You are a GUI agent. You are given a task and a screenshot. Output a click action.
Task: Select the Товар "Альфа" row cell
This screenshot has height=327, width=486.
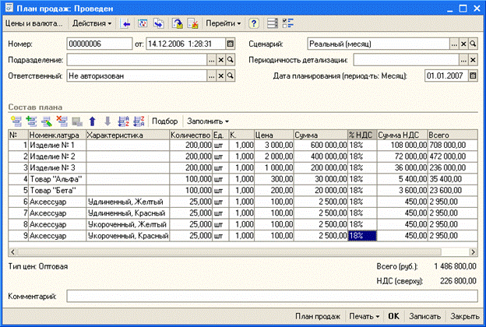[56, 178]
